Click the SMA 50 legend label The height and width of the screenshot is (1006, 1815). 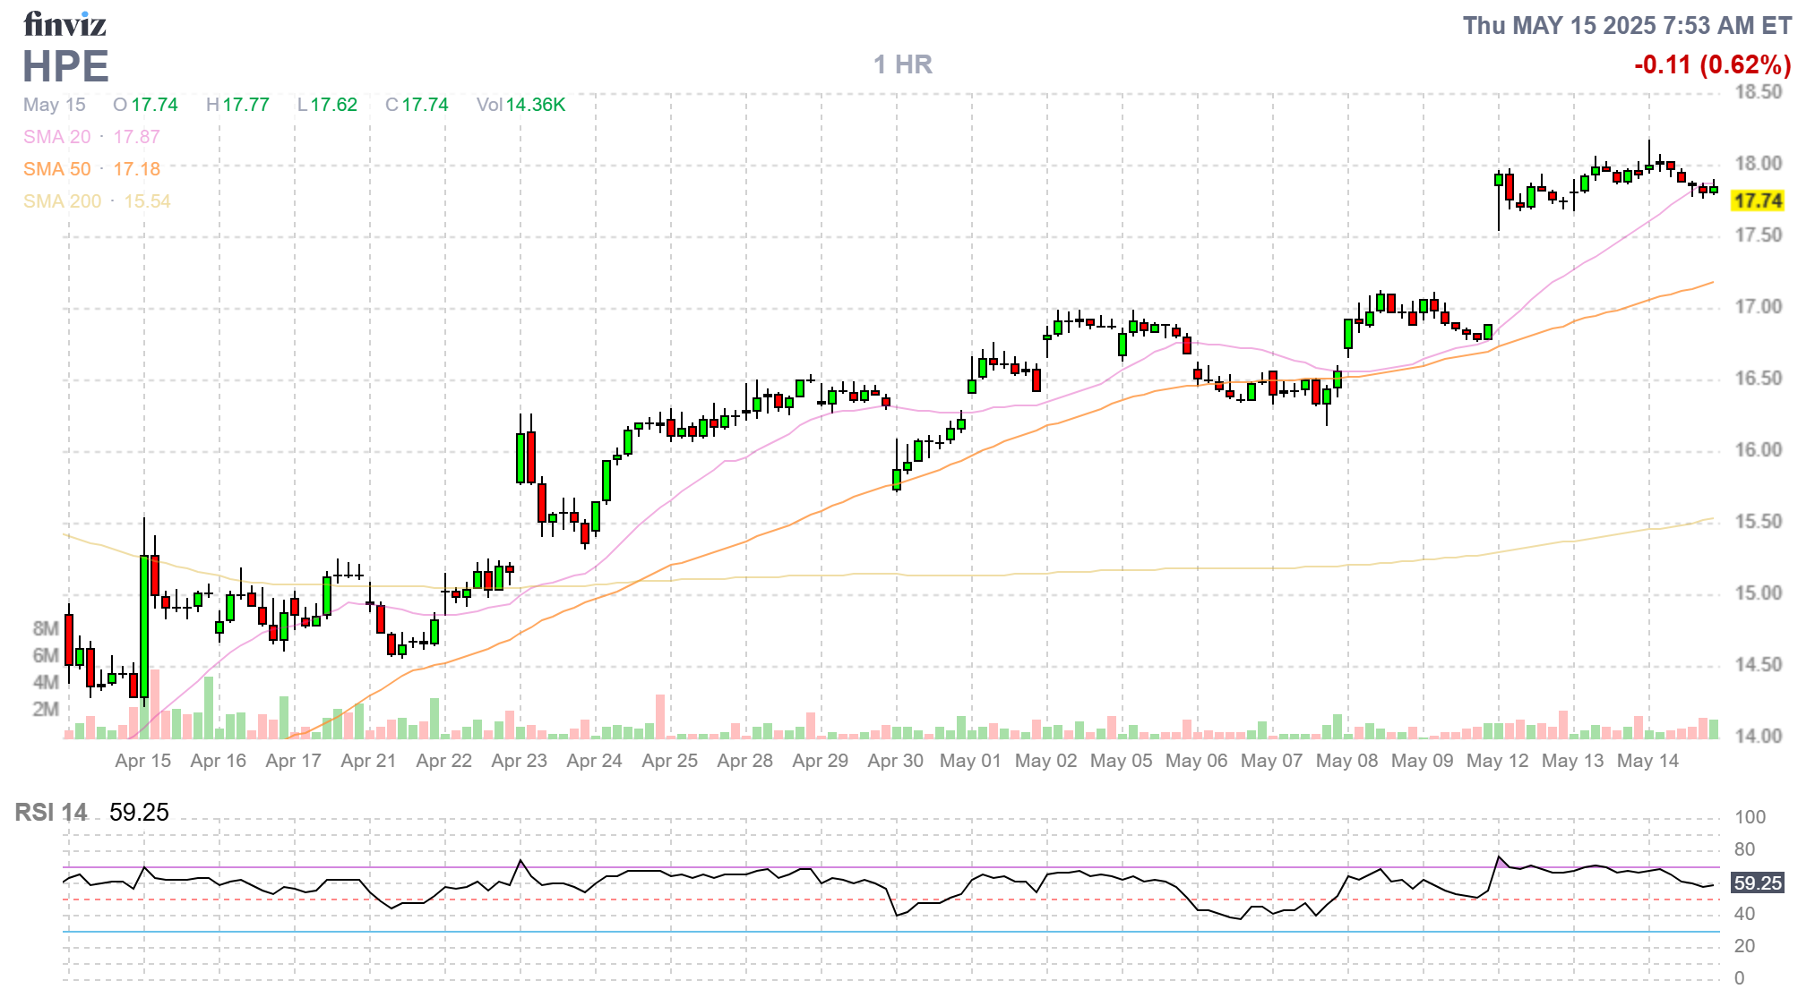pyautogui.click(x=56, y=169)
